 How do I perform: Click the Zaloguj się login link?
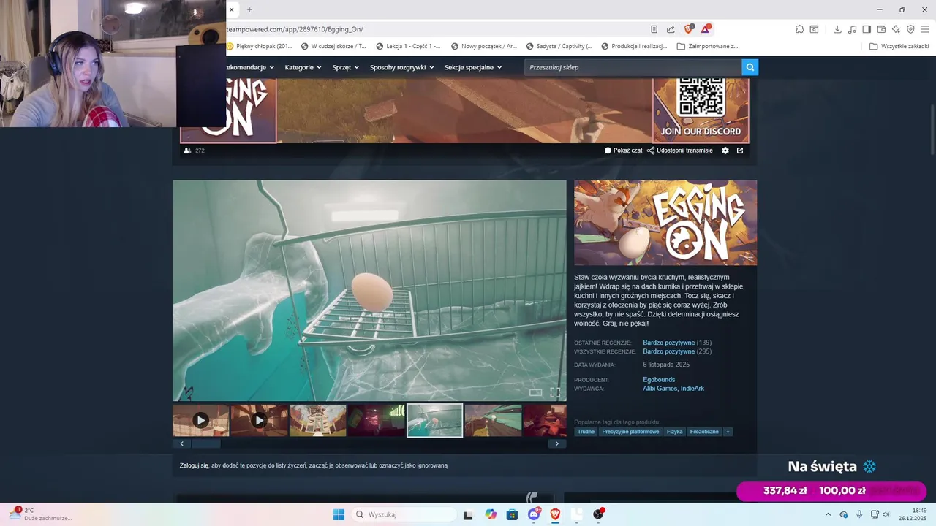pos(194,465)
